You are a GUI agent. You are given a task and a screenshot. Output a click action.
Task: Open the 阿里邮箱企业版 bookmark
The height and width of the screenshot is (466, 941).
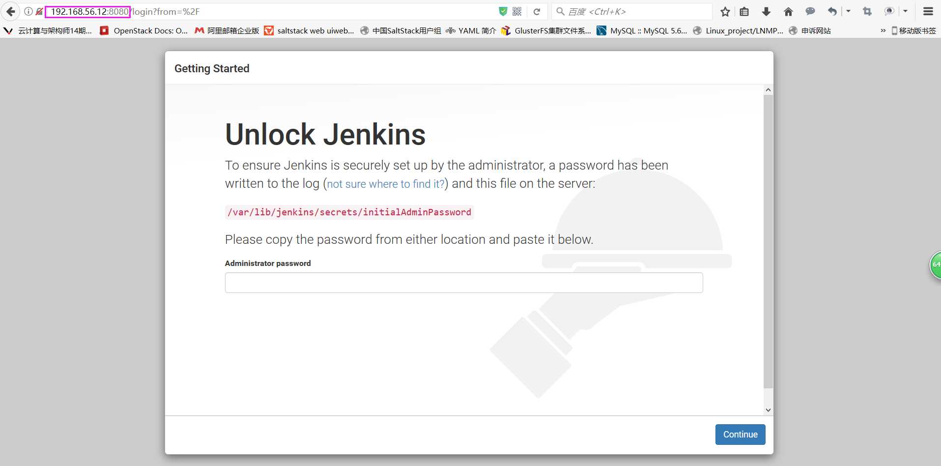(227, 30)
